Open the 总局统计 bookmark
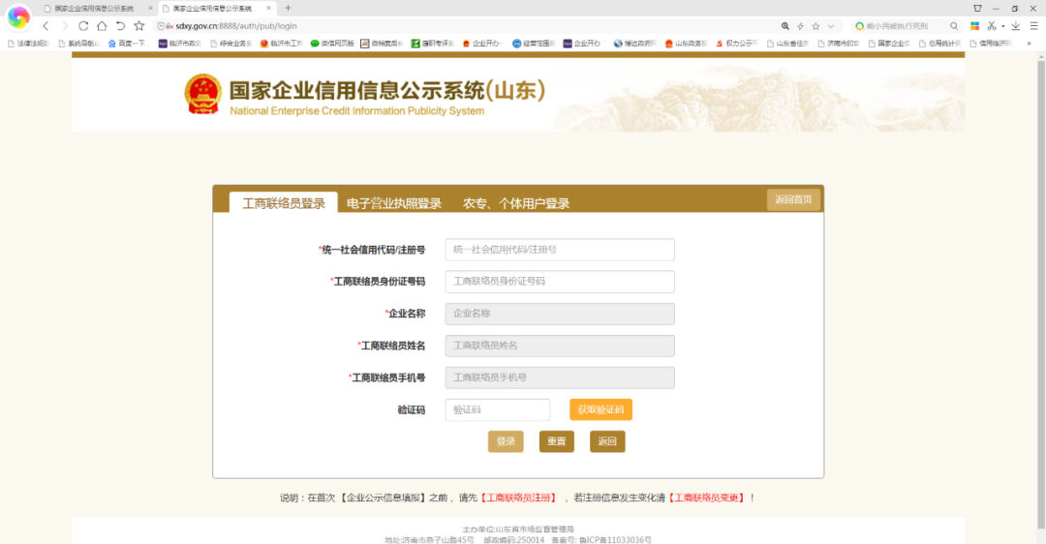 click(939, 44)
